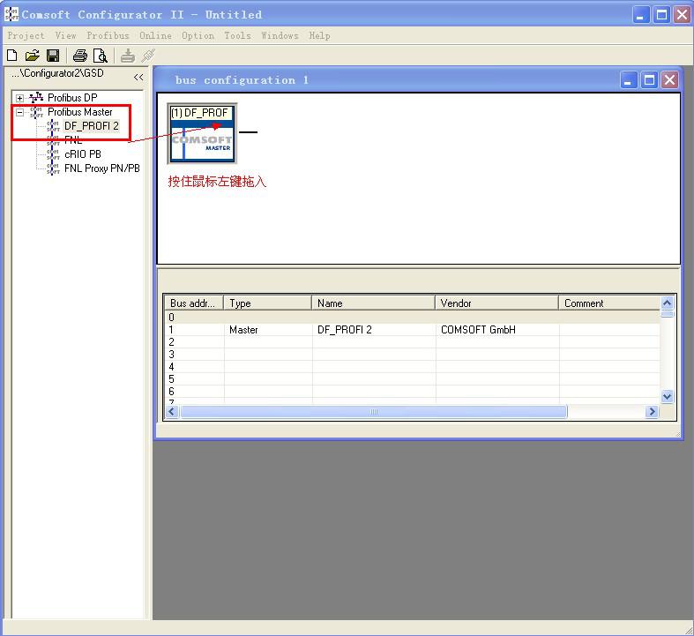Click the Save floppy disk icon
Image resolution: width=694 pixels, height=636 pixels.
53,56
